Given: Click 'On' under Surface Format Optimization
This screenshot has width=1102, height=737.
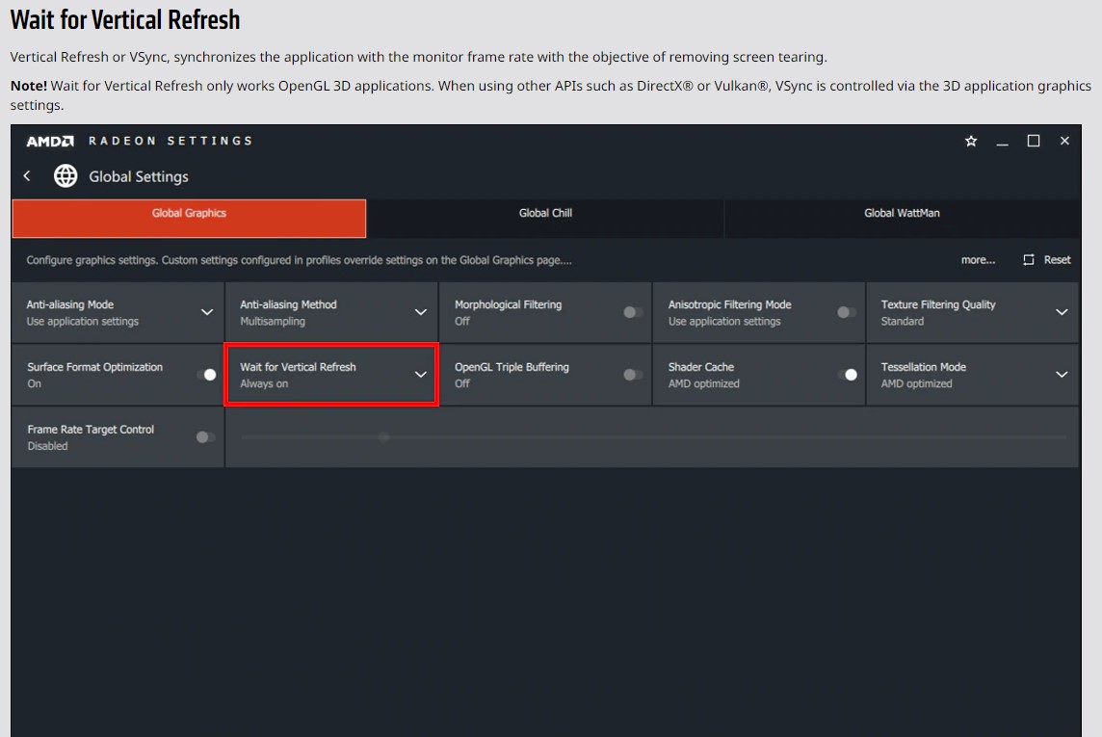Looking at the screenshot, I should coord(34,383).
